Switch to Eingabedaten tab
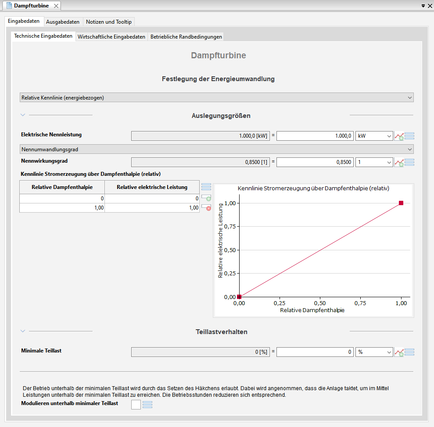The width and height of the screenshot is (434, 427). point(24,21)
